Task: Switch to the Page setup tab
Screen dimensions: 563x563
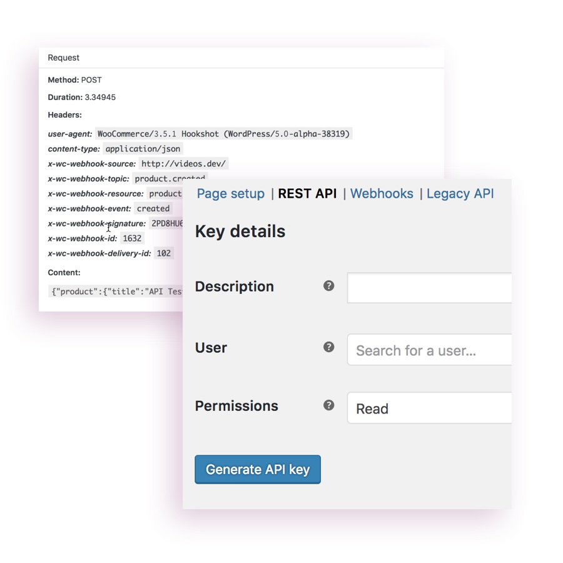Action: point(230,194)
